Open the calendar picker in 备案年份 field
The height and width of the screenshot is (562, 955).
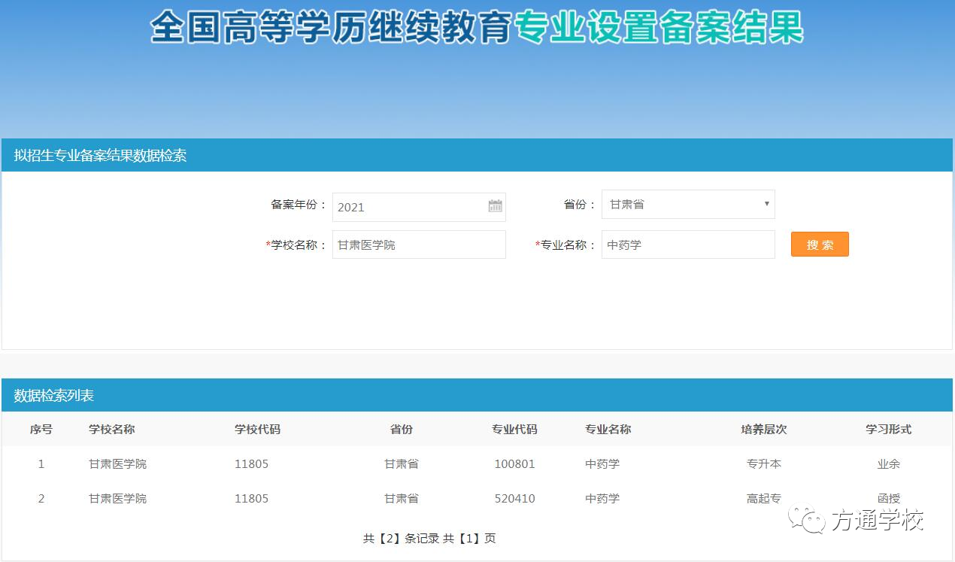495,206
